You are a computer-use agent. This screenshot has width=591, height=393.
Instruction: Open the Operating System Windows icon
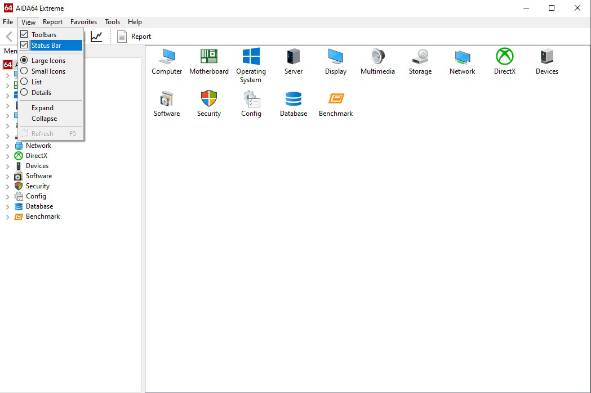tap(251, 57)
